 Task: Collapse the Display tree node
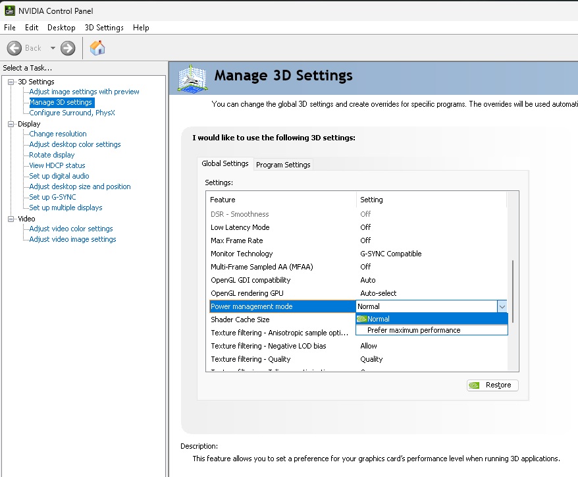11,124
